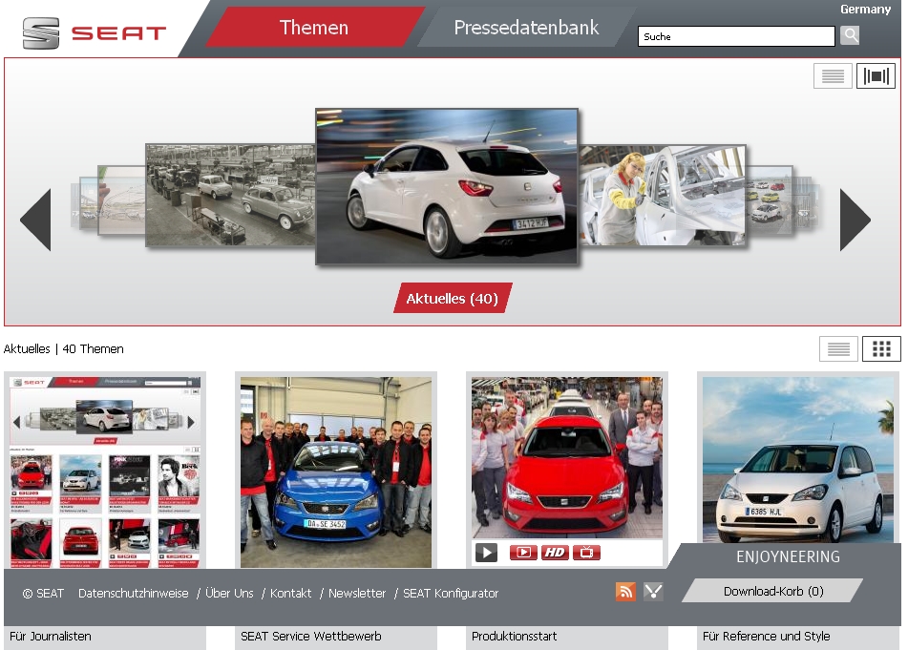
Task: Go to next carousel slide arrow
Action: coord(855,220)
